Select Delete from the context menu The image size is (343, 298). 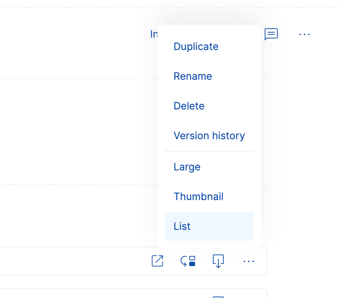click(189, 106)
